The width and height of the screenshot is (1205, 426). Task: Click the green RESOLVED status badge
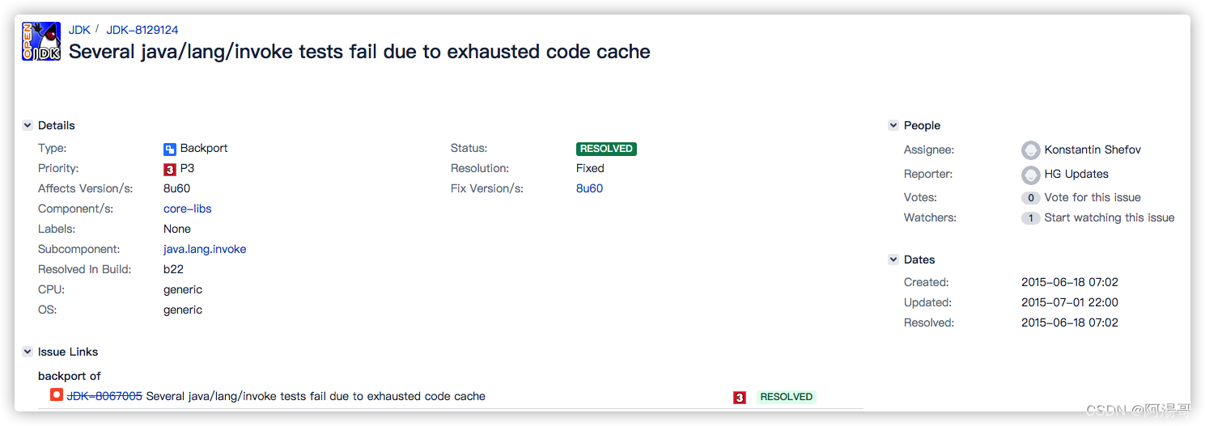[606, 149]
